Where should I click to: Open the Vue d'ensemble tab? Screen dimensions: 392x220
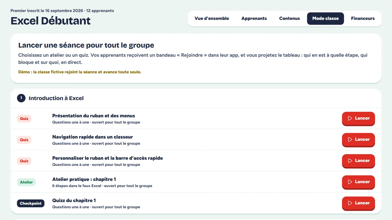tap(212, 18)
